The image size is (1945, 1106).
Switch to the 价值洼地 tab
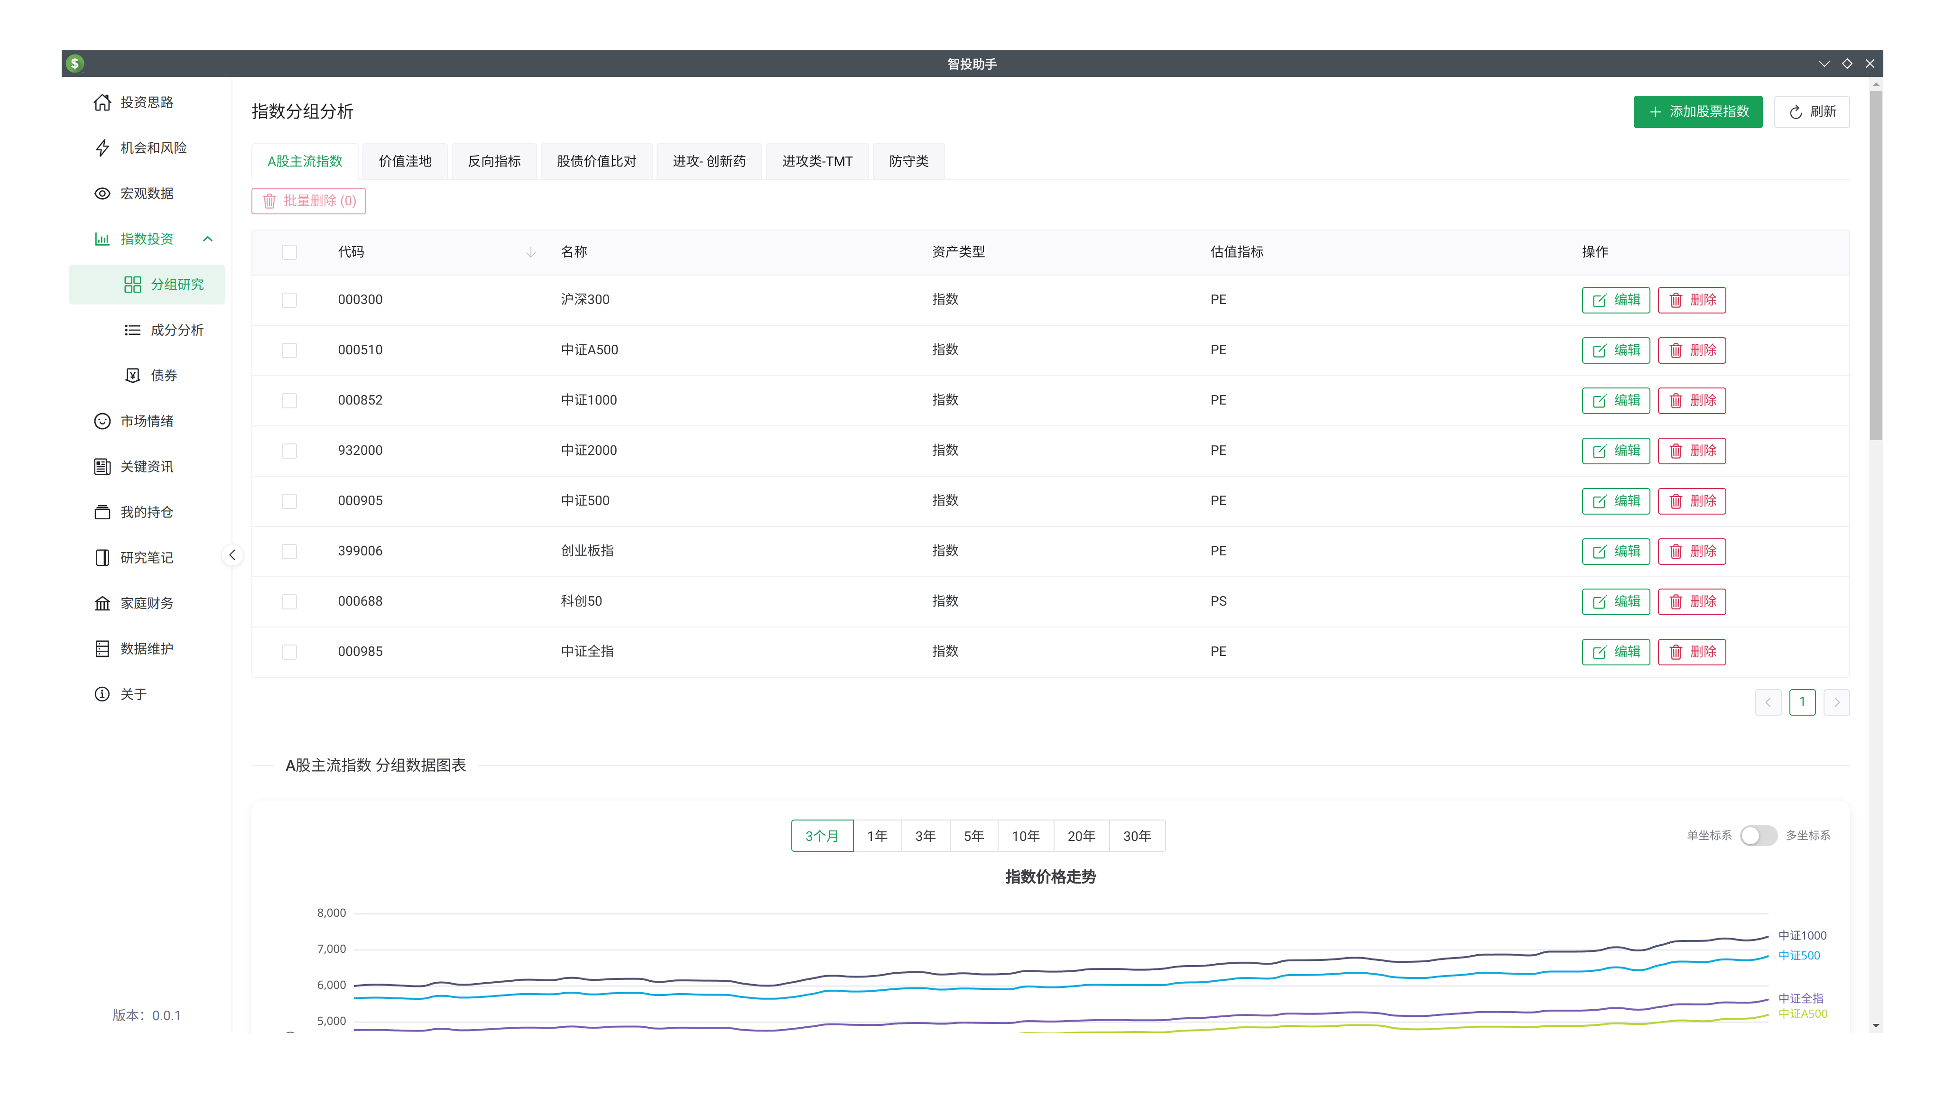click(405, 161)
